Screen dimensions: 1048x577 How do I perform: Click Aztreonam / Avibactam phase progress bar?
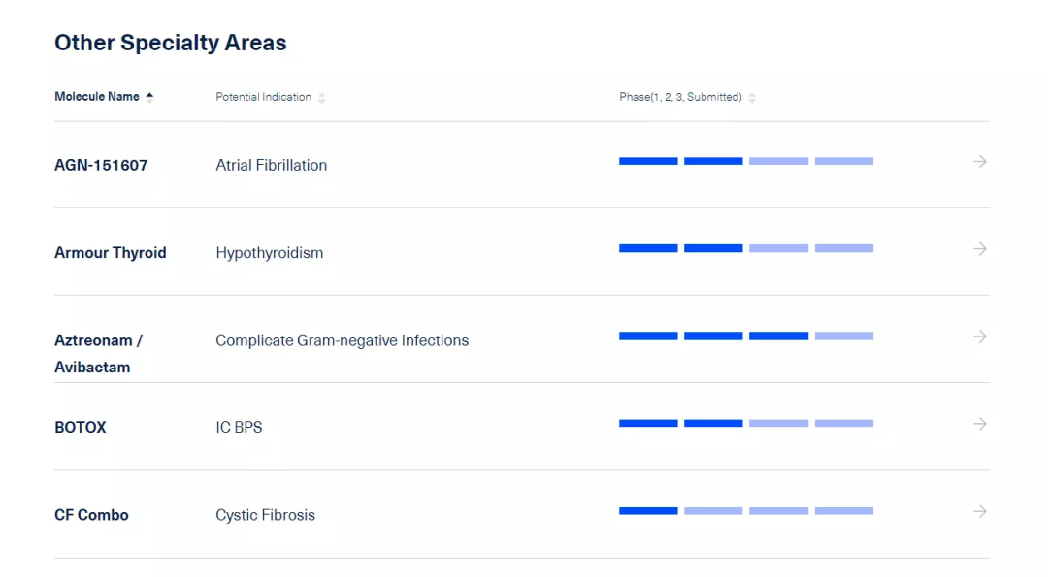745,336
